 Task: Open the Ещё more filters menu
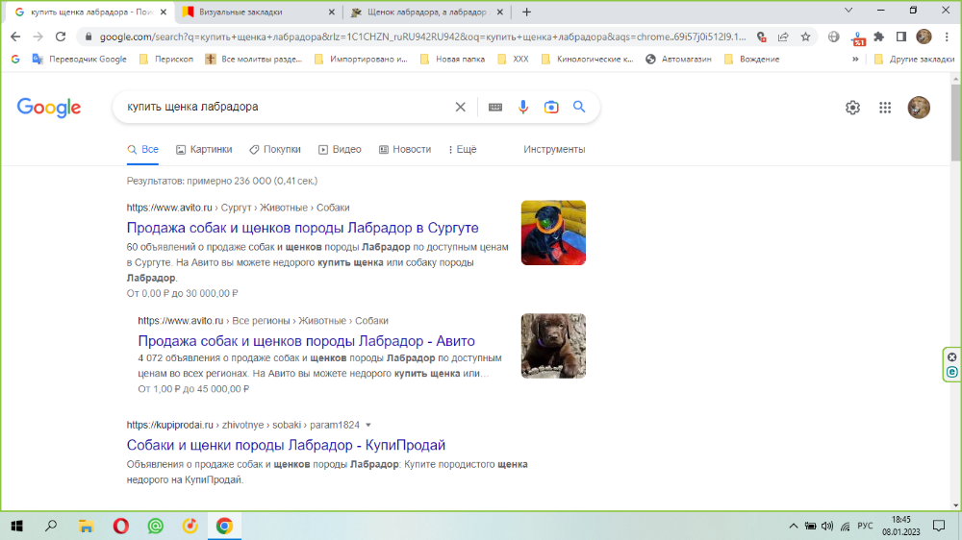click(463, 150)
